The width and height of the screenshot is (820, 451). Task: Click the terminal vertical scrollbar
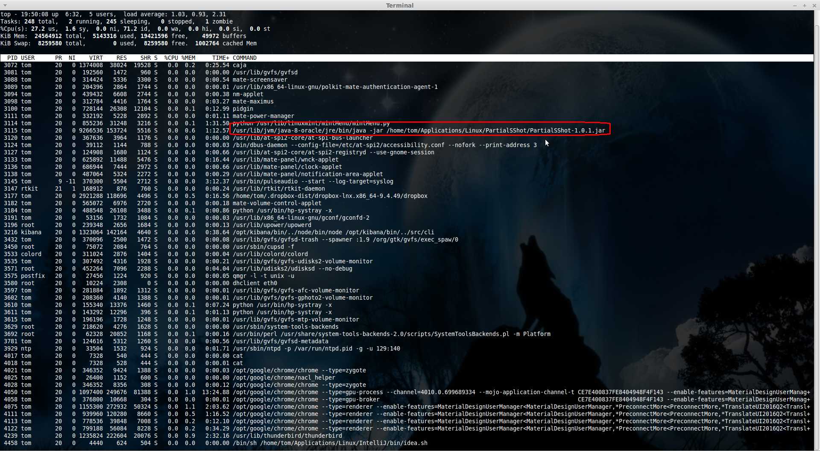(817, 231)
